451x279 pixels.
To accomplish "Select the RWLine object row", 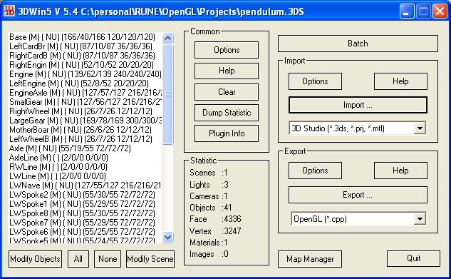I will click(85, 167).
